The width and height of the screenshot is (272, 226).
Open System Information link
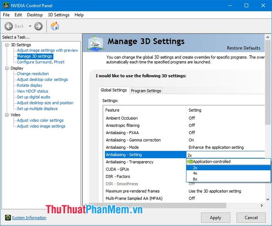[x=29, y=217]
